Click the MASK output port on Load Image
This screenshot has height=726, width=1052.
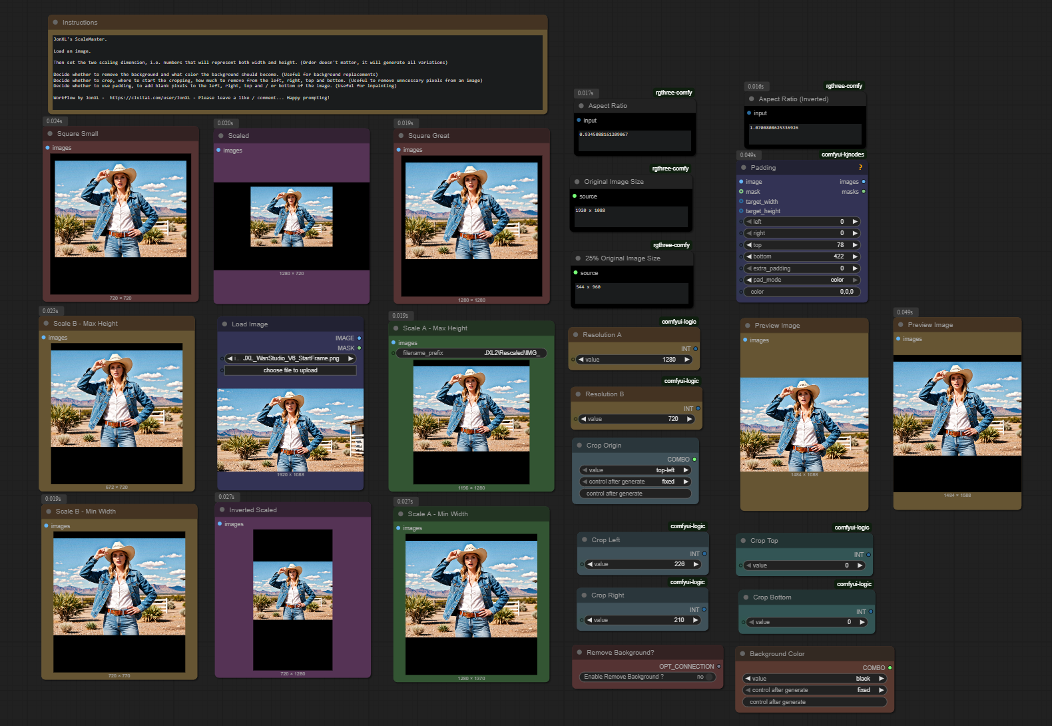coord(360,348)
